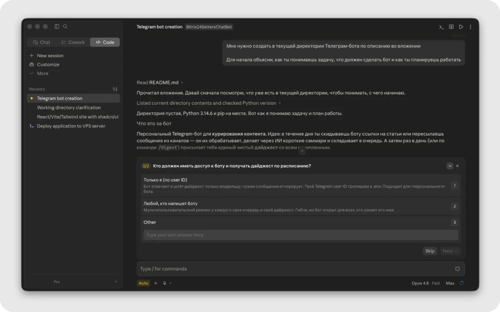Open Deploy application to VPS server session
The width and height of the screenshot is (500, 312).
click(73, 126)
